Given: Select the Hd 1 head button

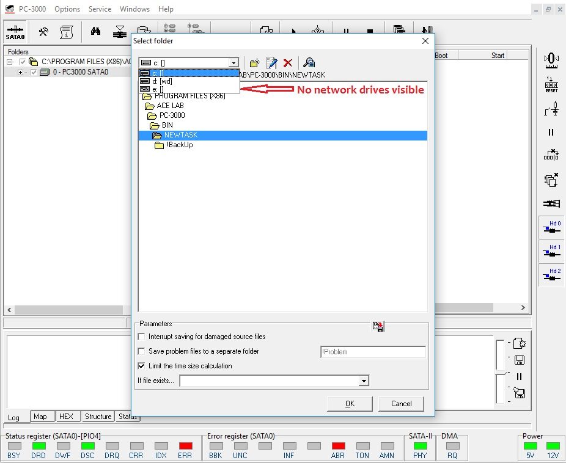Looking at the screenshot, I should [x=551, y=251].
